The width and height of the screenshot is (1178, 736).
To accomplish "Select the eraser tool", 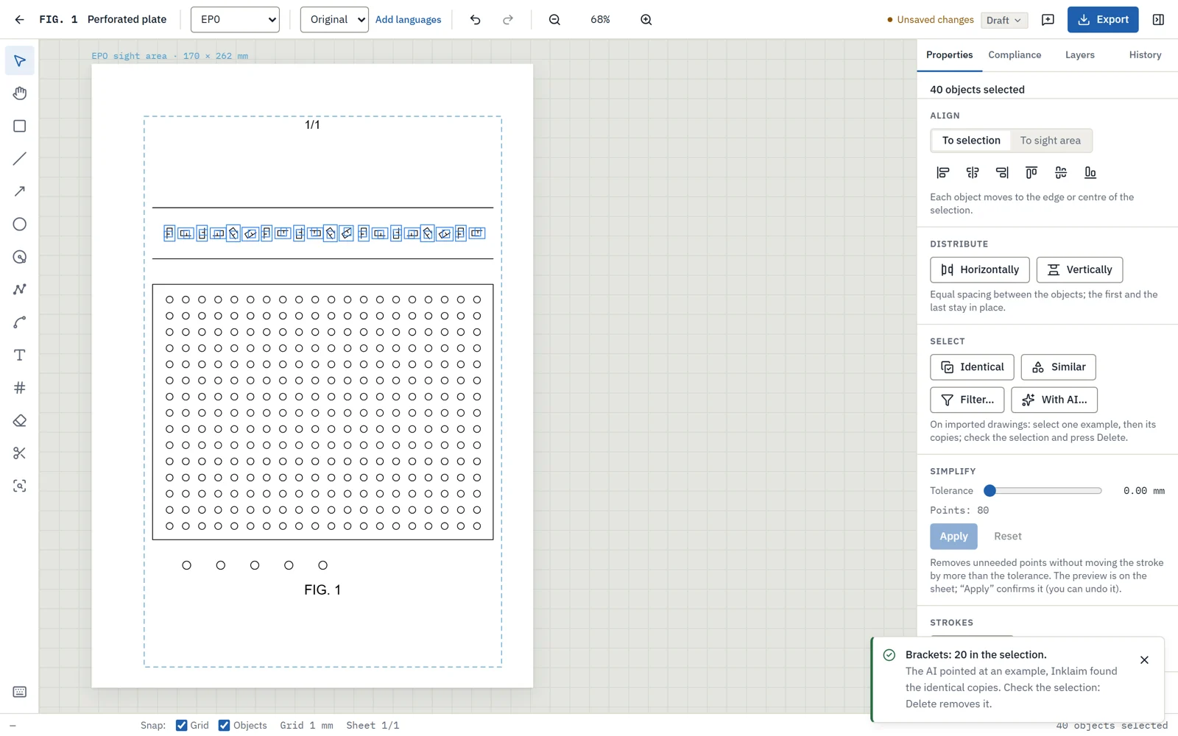I will click(x=20, y=420).
